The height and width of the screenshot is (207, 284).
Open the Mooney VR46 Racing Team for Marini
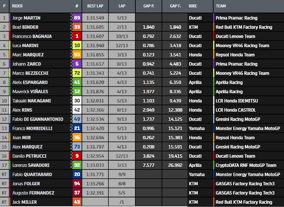click(x=242, y=45)
